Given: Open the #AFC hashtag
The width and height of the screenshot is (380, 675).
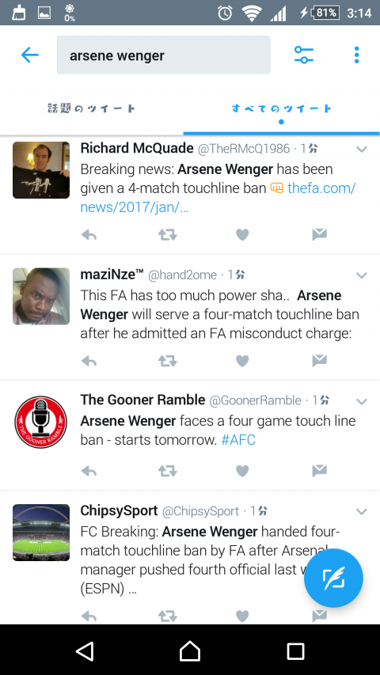Looking at the screenshot, I should [x=237, y=440].
